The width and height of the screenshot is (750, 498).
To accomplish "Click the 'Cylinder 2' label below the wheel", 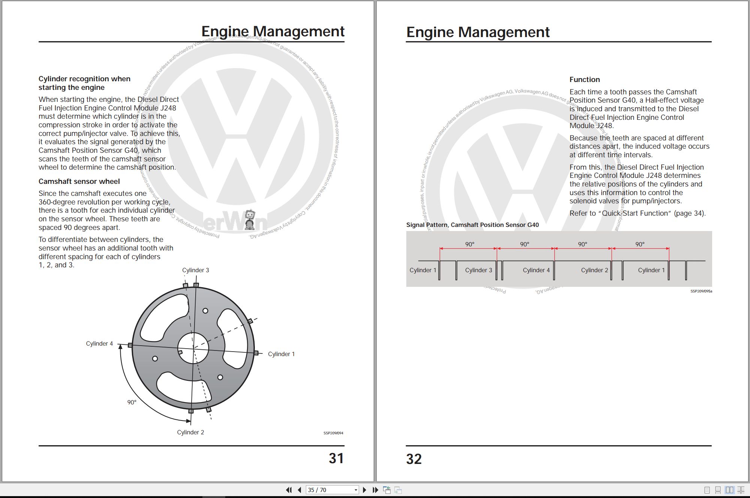I will 190,432.
